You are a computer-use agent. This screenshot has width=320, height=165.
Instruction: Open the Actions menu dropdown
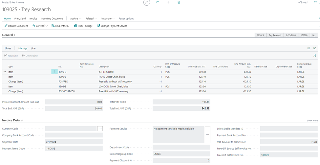pos(76,19)
